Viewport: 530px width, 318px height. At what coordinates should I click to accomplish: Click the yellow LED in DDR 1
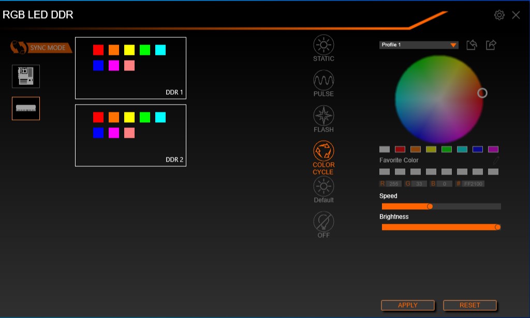click(129, 50)
